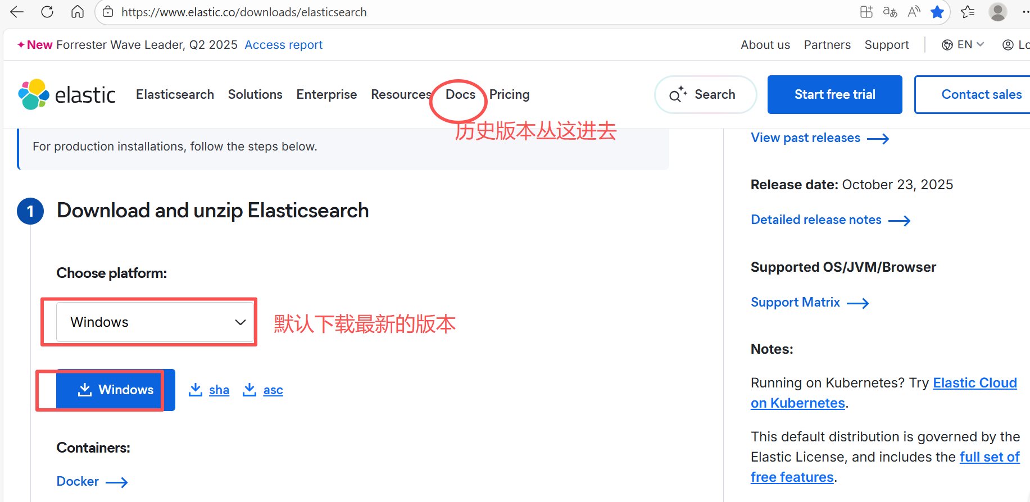Open About us page
Image resolution: width=1030 pixels, height=502 pixels.
(765, 45)
